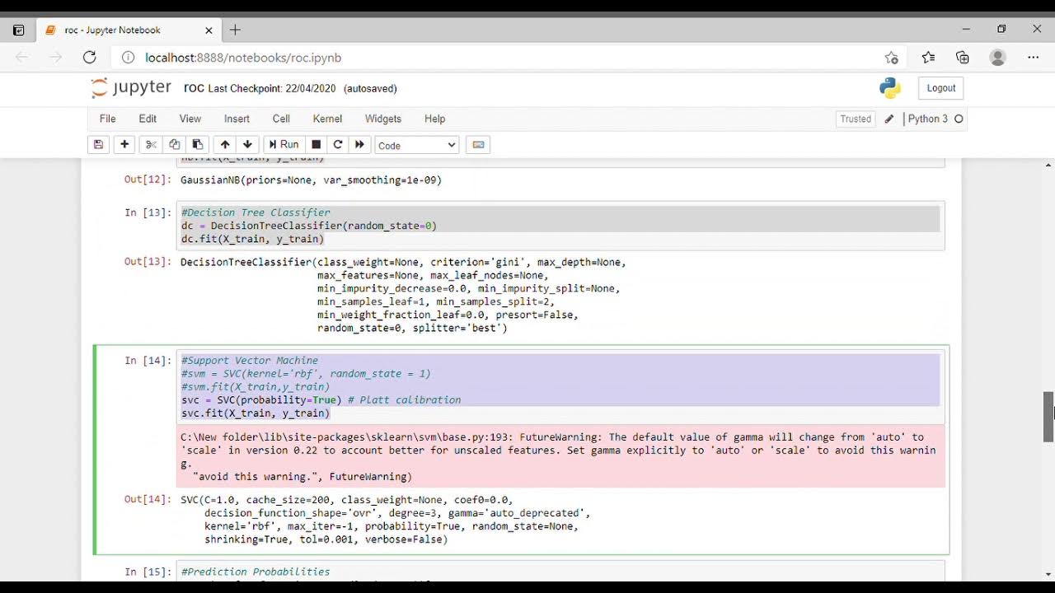Rename notebook via roc title
1055x593 pixels.
pyautogui.click(x=194, y=88)
